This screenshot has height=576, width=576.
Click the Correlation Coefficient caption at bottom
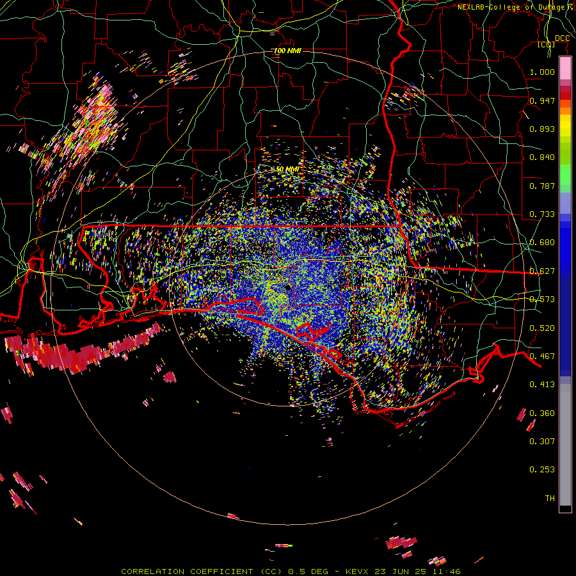pyautogui.click(x=291, y=572)
